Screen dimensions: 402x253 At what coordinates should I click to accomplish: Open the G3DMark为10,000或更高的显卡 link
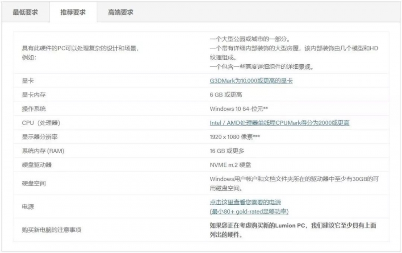pyautogui.click(x=251, y=81)
